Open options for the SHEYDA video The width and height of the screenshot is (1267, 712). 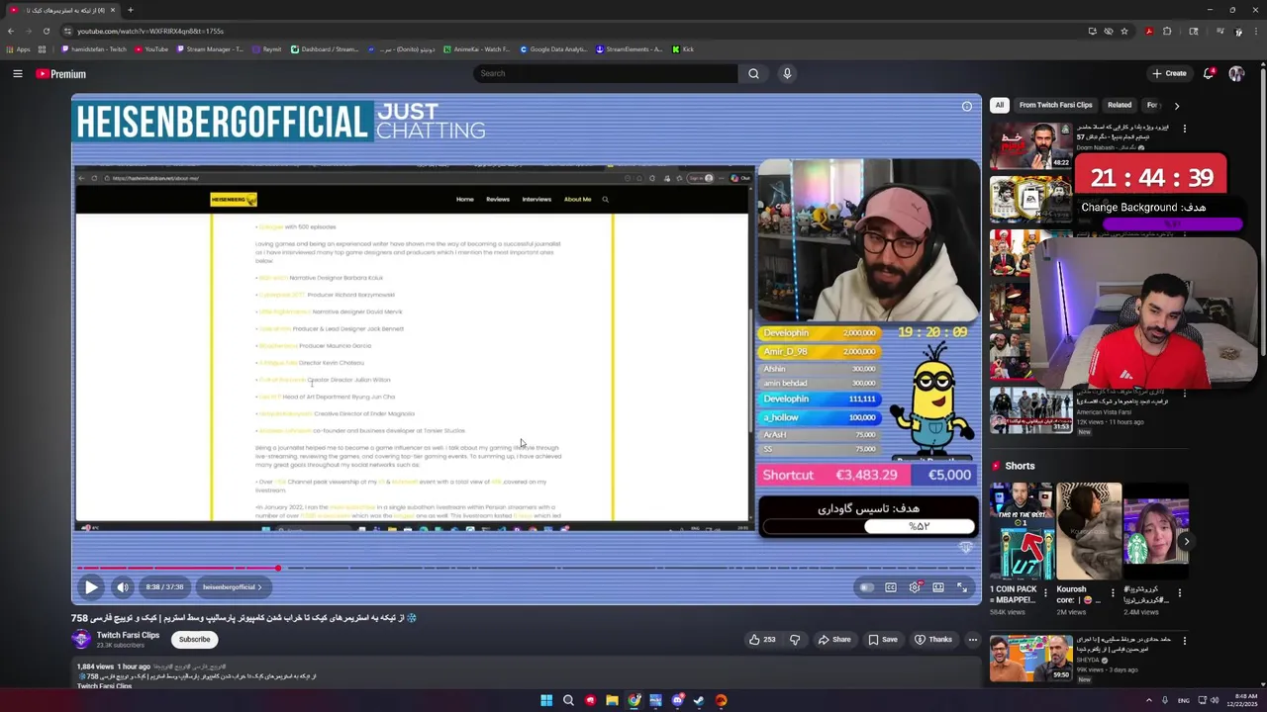1184,641
